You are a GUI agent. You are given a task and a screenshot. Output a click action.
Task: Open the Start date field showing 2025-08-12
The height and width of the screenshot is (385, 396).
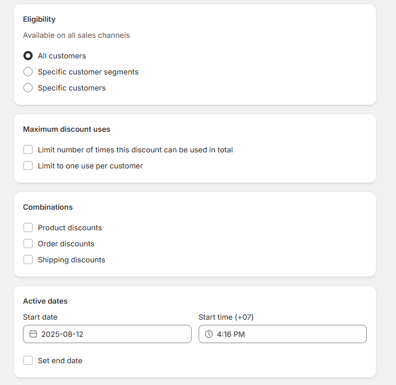[107, 334]
